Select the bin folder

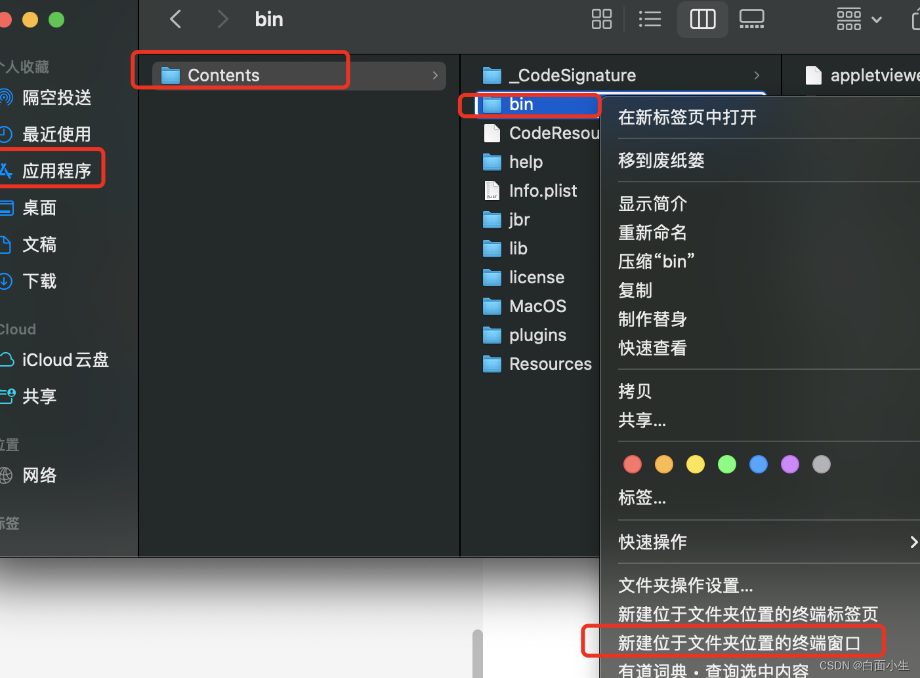click(x=537, y=104)
